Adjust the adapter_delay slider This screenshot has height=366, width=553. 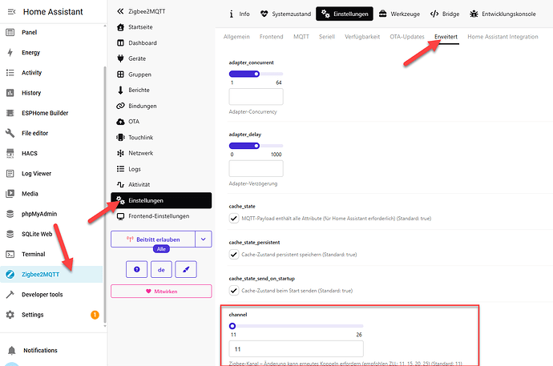256,146
